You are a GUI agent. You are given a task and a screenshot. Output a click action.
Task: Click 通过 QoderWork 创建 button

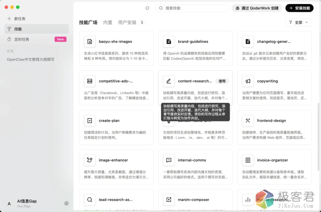[x=257, y=8]
